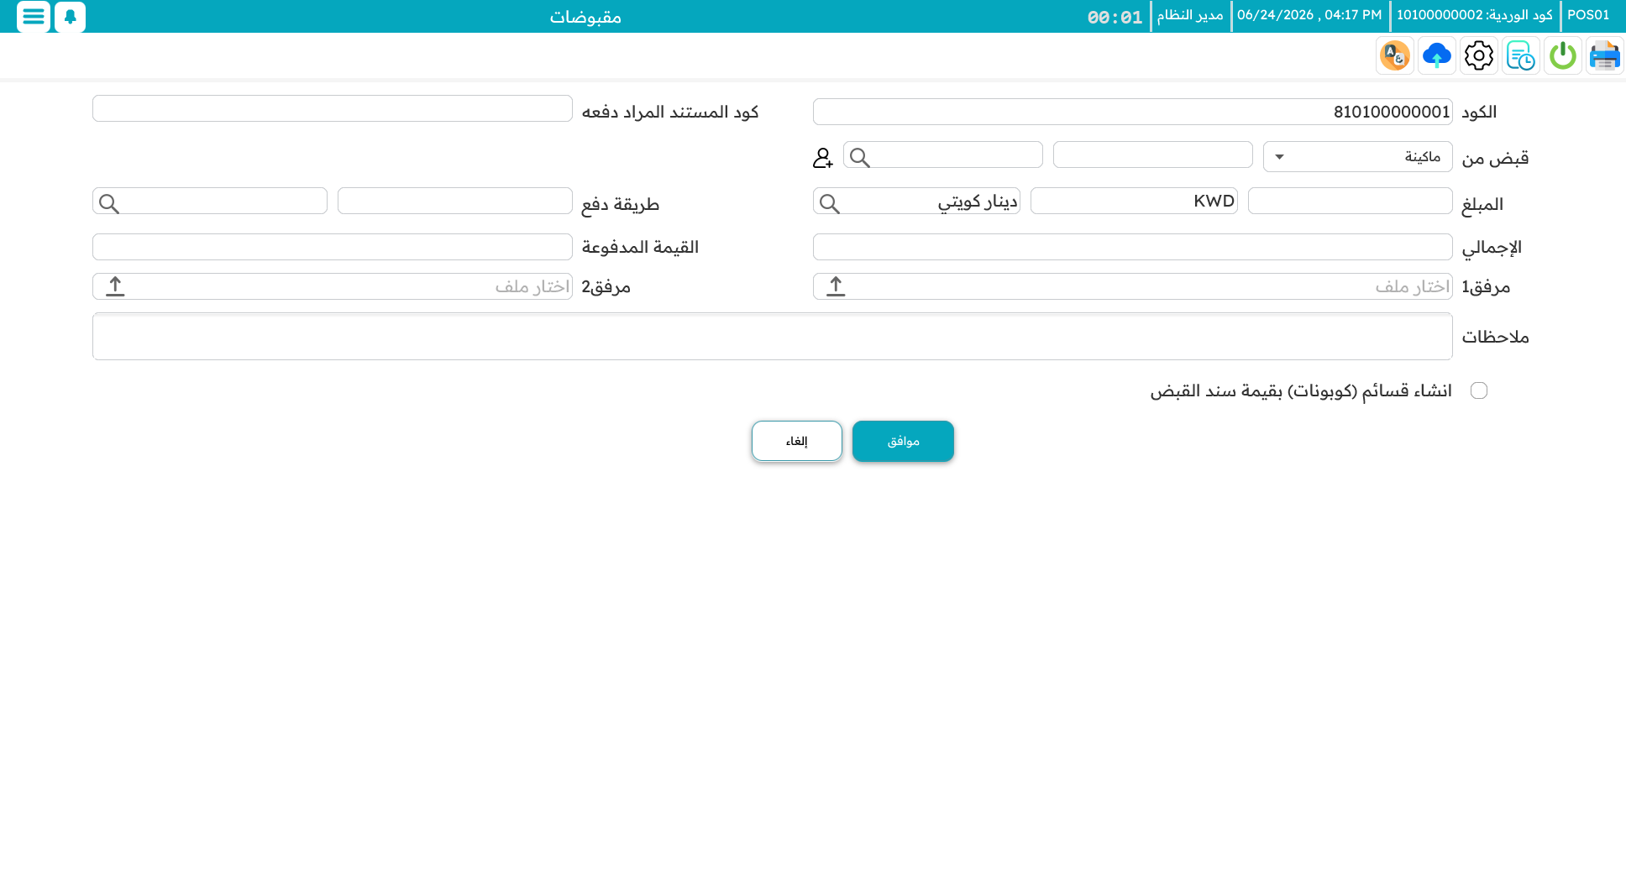Focus the القيمة المدفوعة field

(x=333, y=247)
